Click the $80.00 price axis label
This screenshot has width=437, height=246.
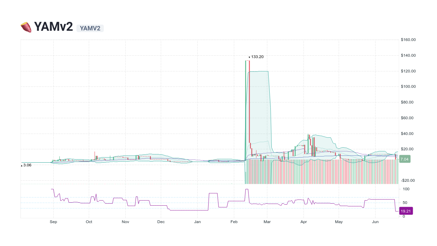[407, 102]
